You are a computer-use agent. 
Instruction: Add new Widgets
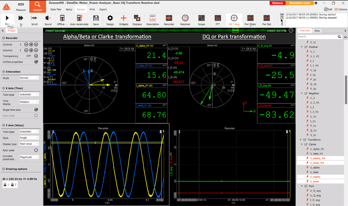tap(124, 20)
